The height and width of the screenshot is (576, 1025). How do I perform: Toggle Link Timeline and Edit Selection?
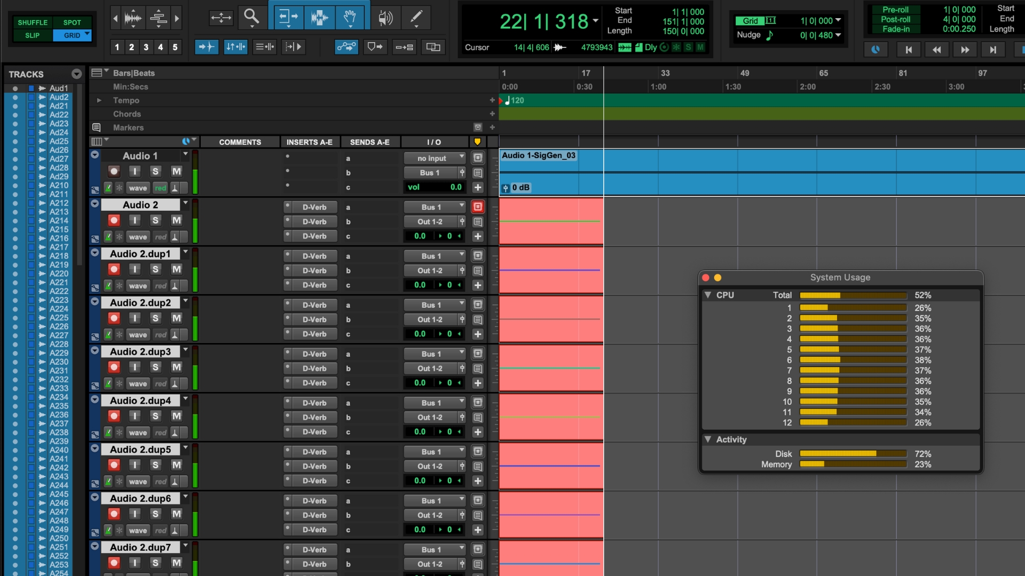tap(235, 47)
